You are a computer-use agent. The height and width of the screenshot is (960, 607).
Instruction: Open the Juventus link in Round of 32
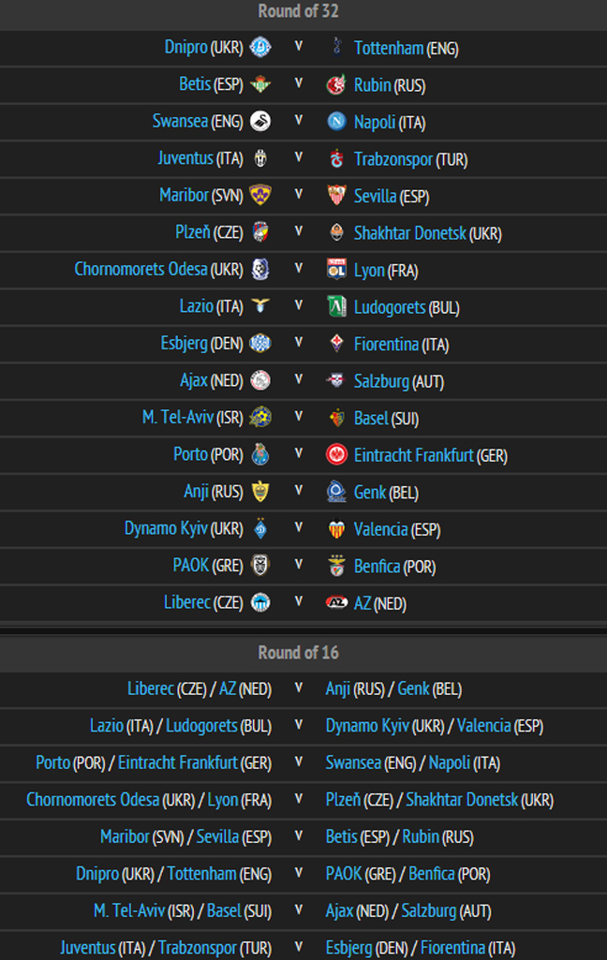(x=185, y=158)
